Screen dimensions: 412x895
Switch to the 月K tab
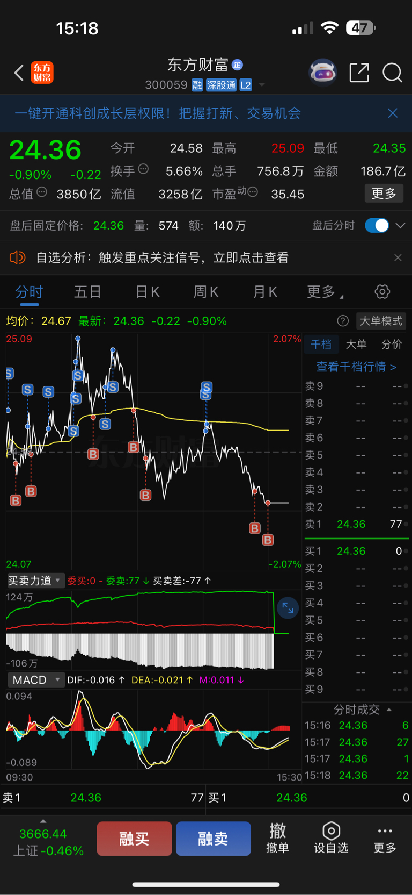tap(265, 292)
